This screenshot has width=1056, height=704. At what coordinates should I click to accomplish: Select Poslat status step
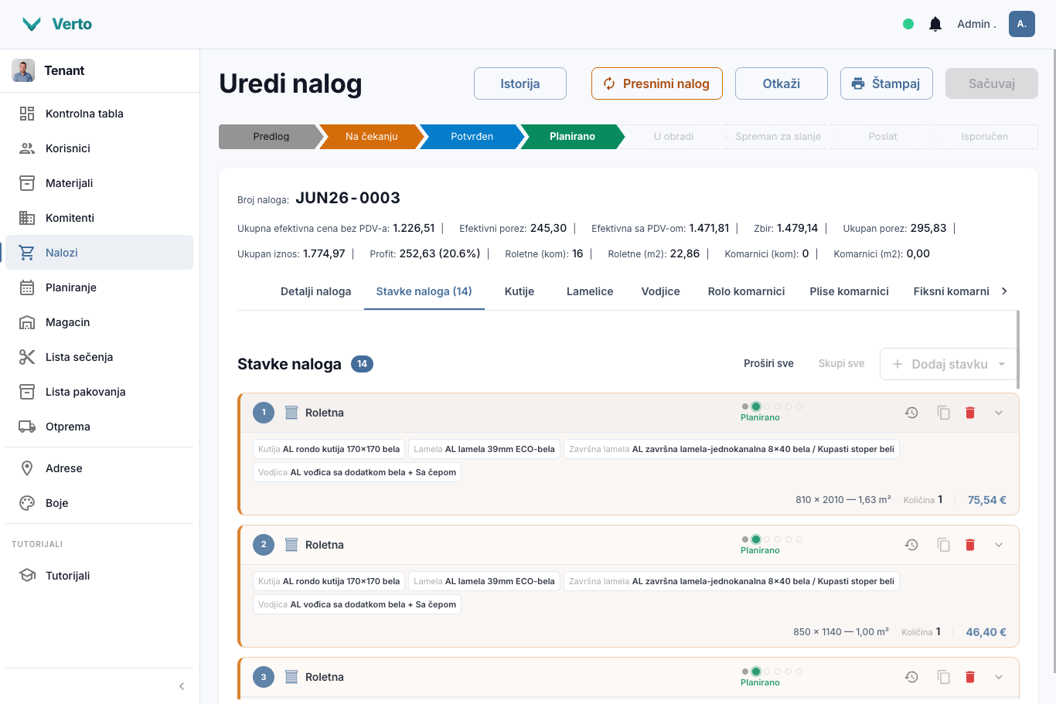(883, 137)
